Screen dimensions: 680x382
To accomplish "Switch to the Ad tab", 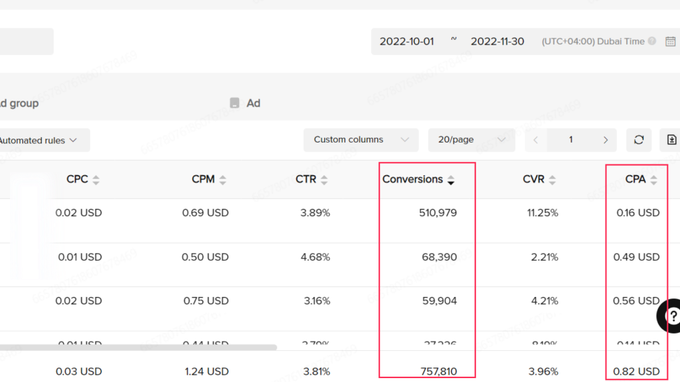I will pyautogui.click(x=245, y=103).
